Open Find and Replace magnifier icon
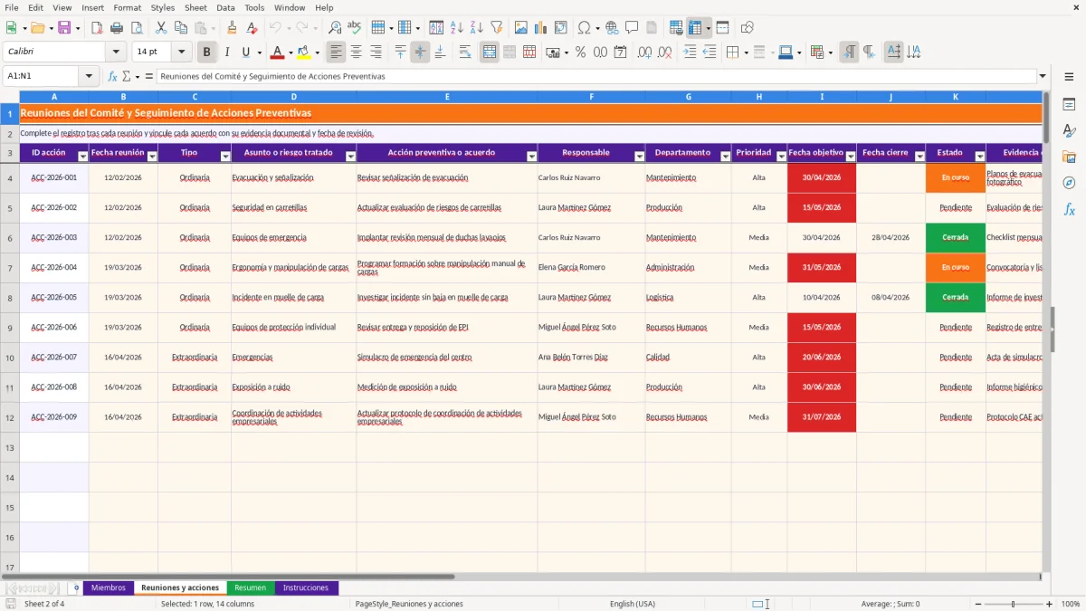1086x611 pixels. 335,28
